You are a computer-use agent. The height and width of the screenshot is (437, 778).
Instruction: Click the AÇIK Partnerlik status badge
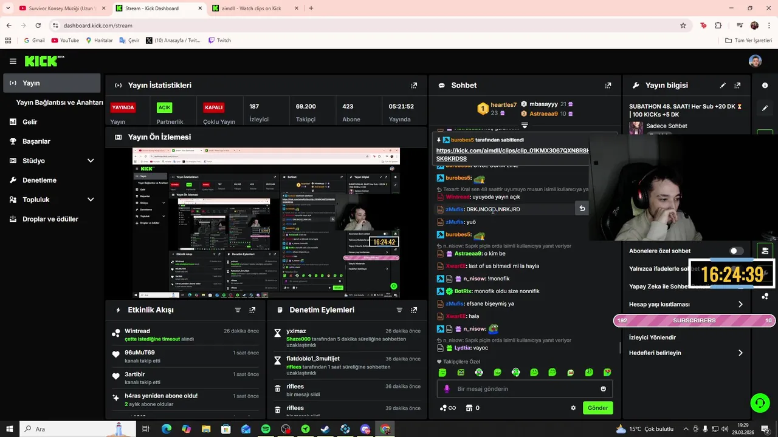(164, 107)
